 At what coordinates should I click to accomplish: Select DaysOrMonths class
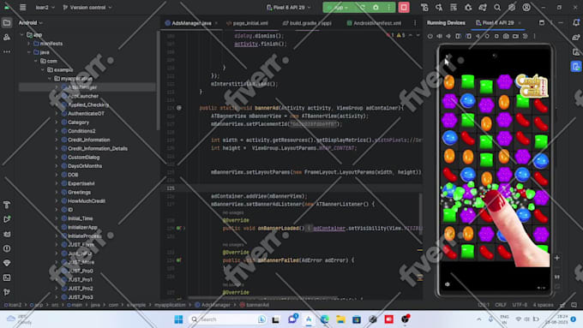(x=84, y=166)
